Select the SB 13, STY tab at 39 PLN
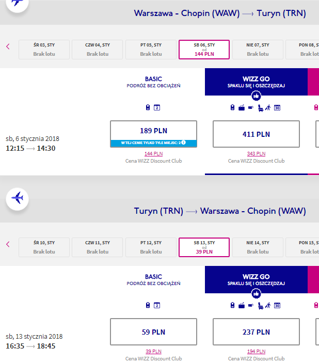The width and height of the screenshot is (319, 363). click(x=204, y=247)
